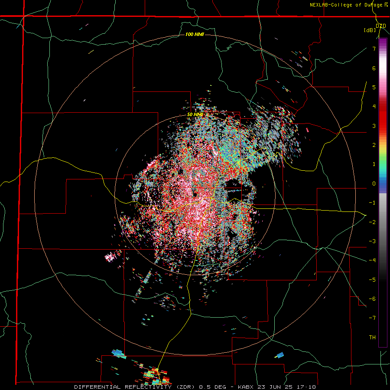
Task: Click the -4 dB label on color scale
Action: click(372, 260)
